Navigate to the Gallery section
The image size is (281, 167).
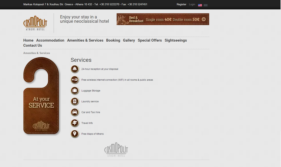(129, 40)
